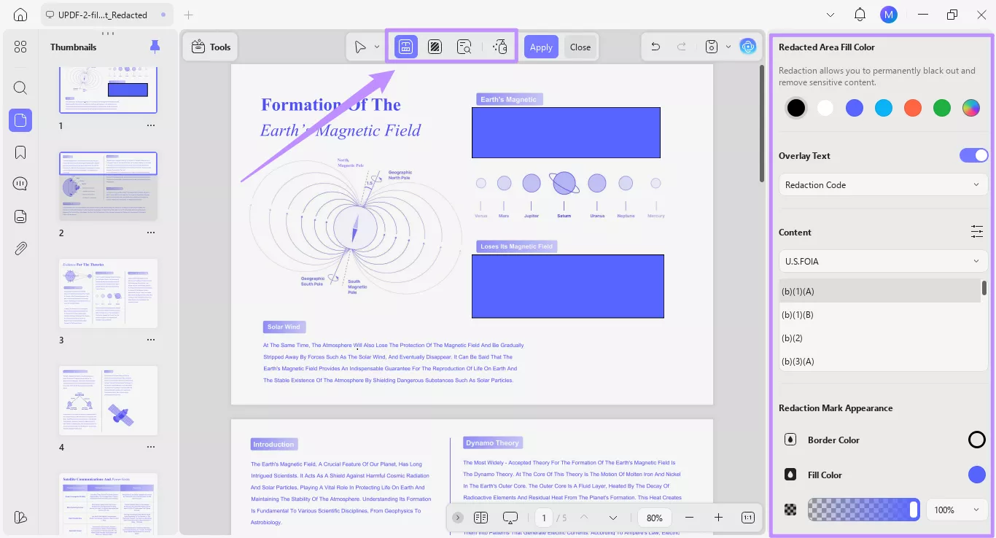Start slideshow presentation mode

coord(510,518)
